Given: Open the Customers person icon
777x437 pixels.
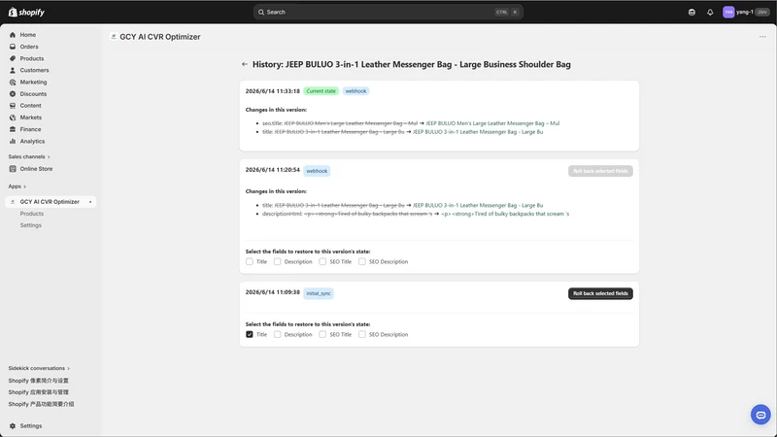Looking at the screenshot, I should [13, 70].
